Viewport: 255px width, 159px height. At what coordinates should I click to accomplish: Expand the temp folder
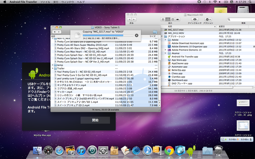click(52, 65)
